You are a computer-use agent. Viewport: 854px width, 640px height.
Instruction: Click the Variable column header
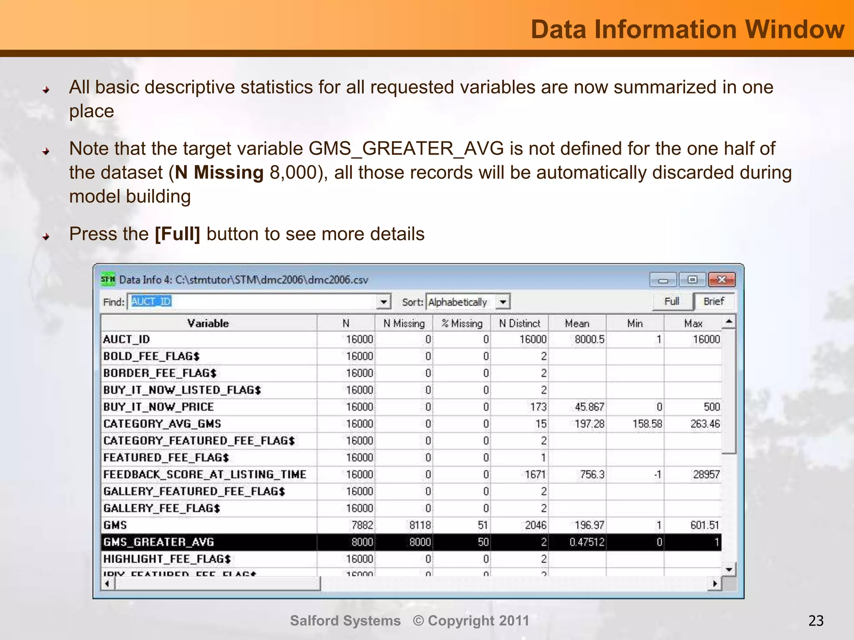(x=208, y=323)
